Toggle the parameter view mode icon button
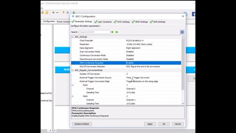 (182, 32)
